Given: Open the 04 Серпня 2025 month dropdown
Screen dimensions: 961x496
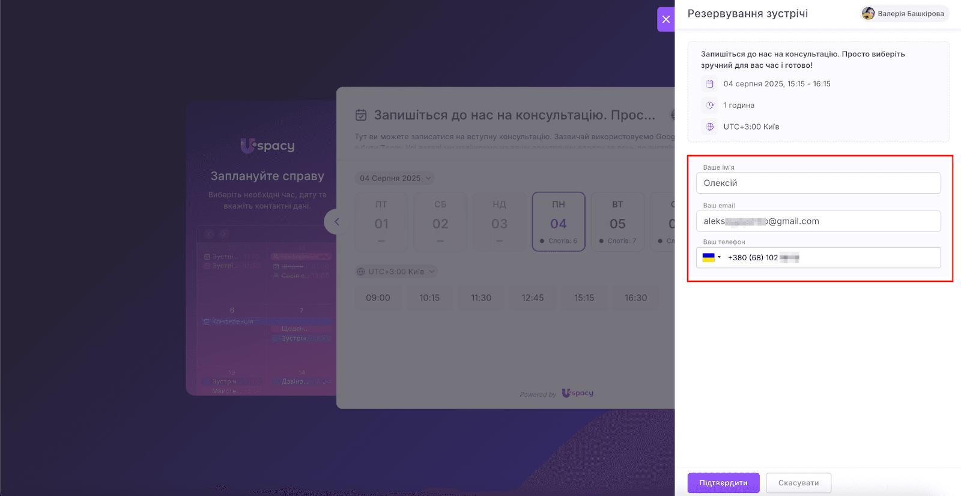Looking at the screenshot, I should pos(395,178).
